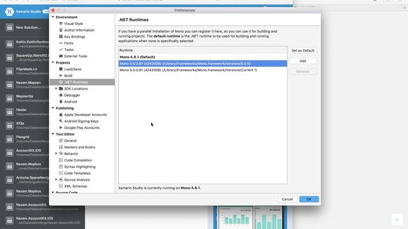
Task: Select Mono 5.0.0.61 Versions/5.0.0 runtime row
Action: (203, 64)
